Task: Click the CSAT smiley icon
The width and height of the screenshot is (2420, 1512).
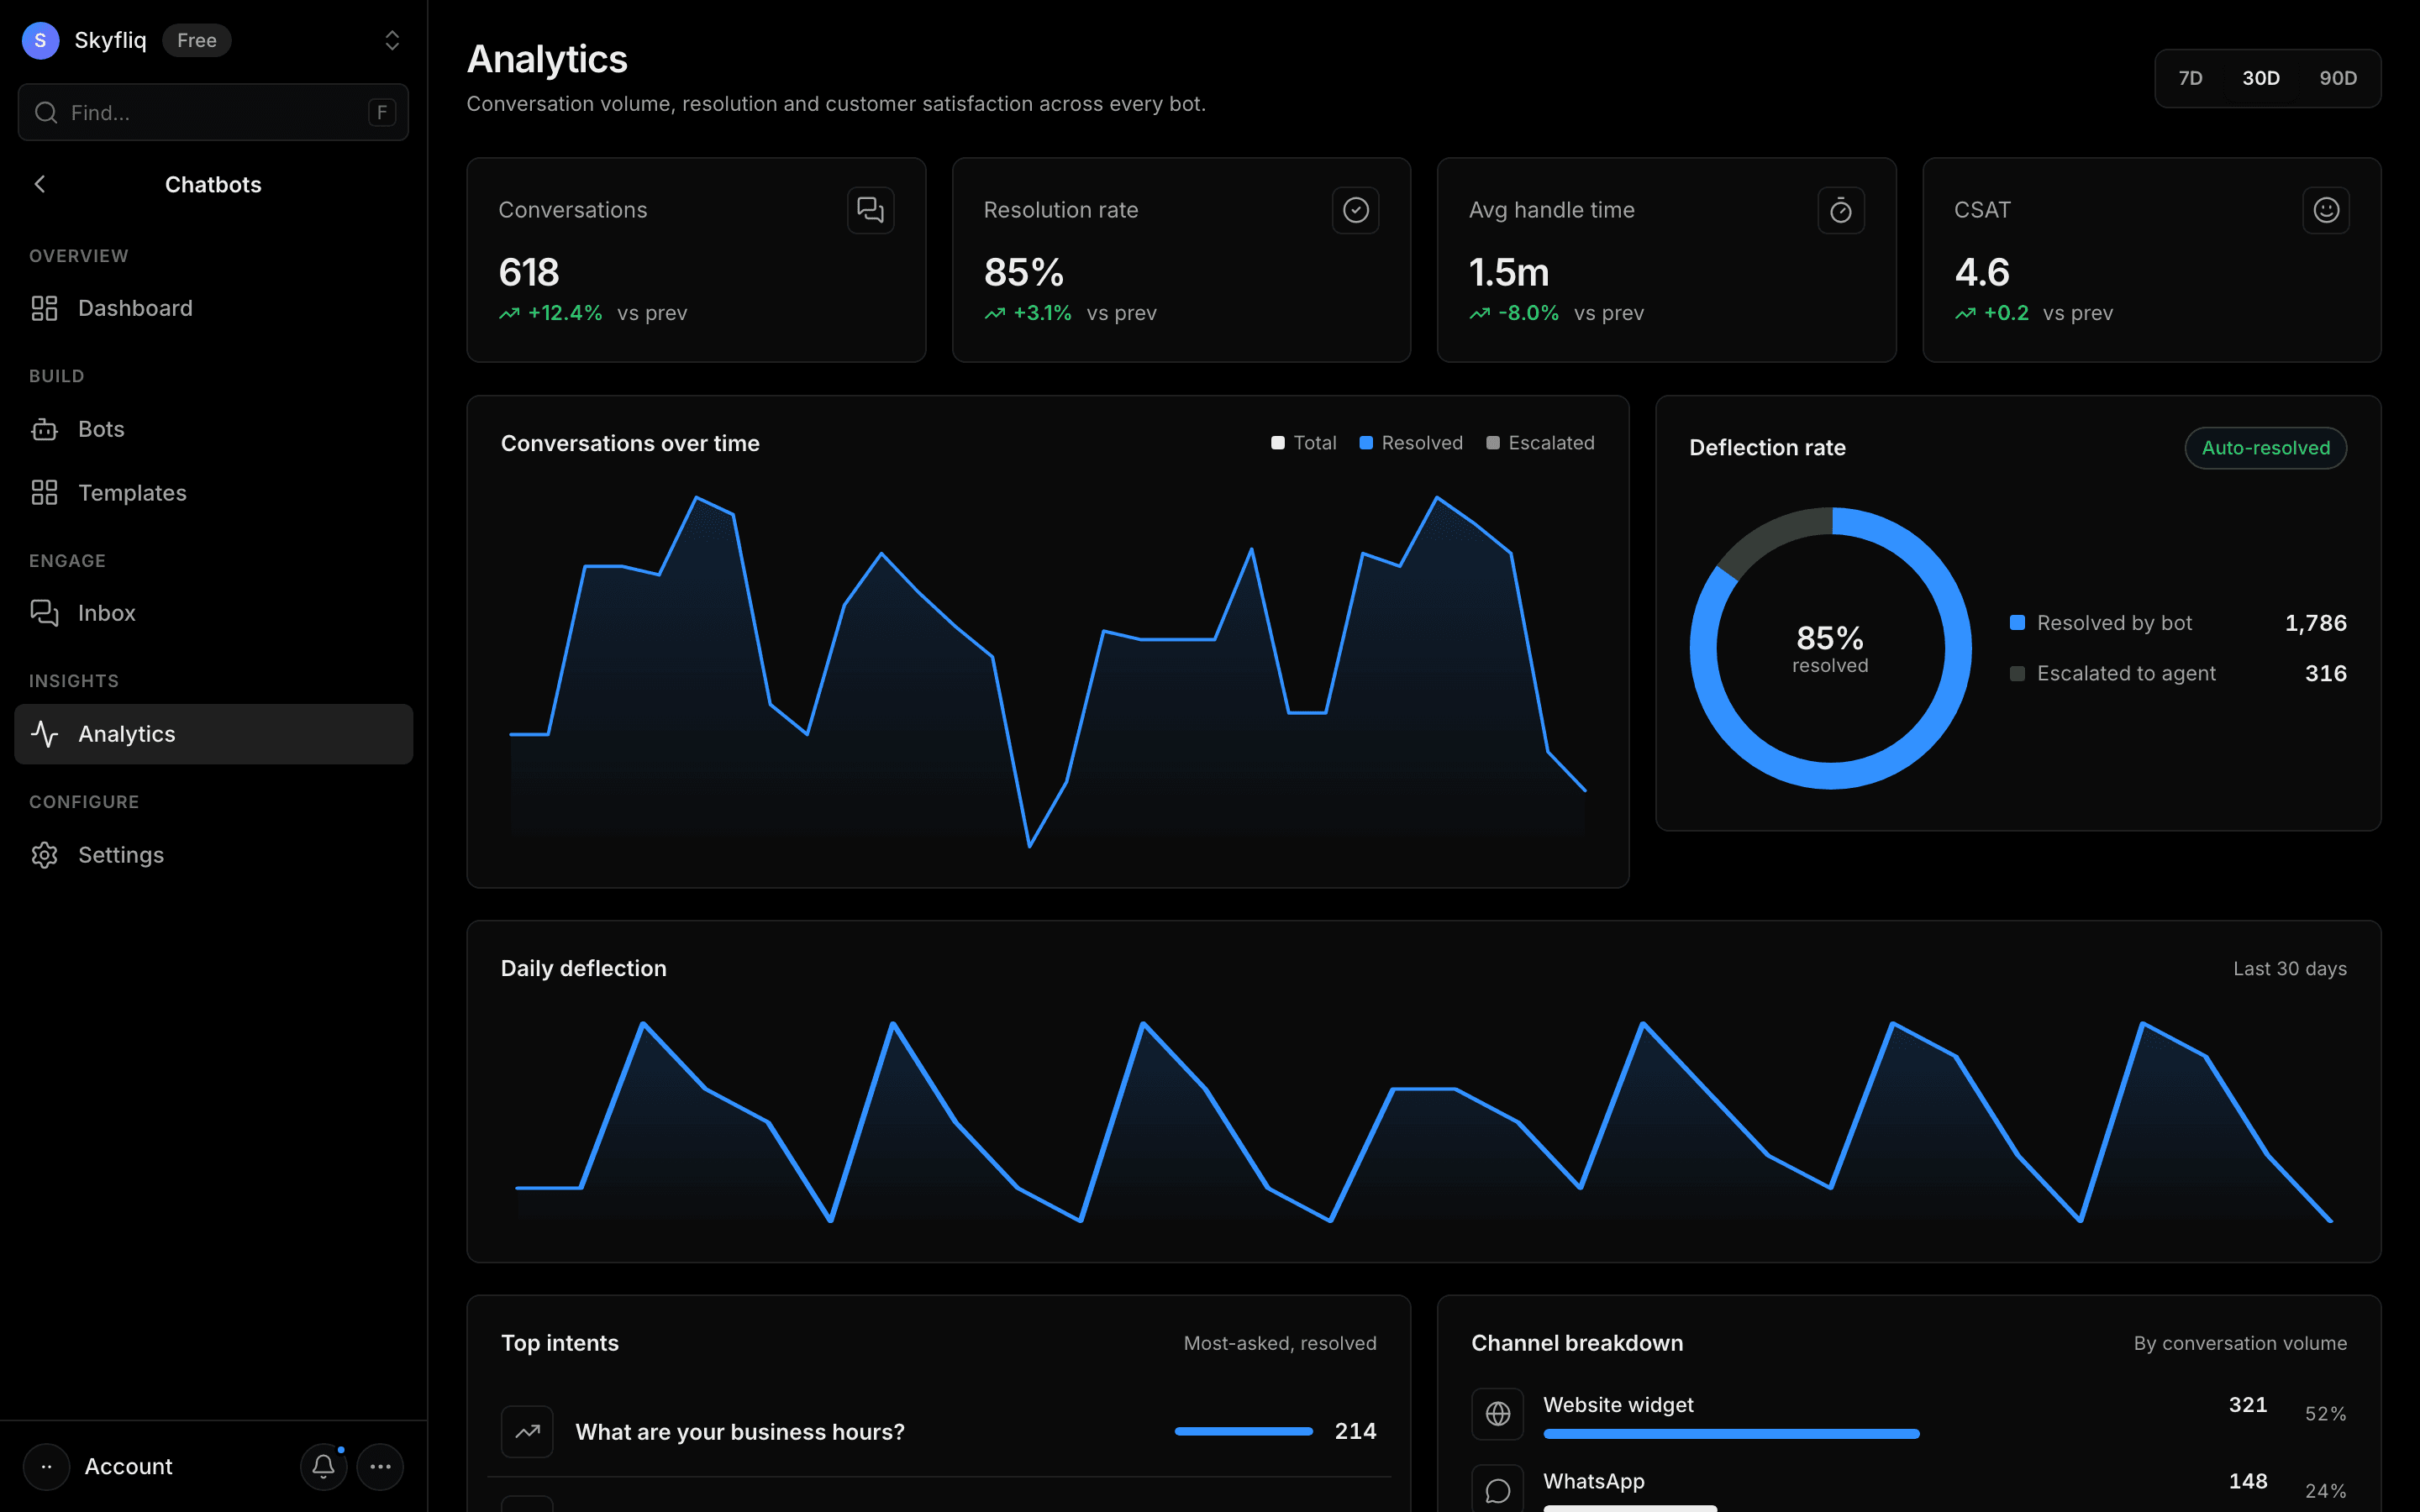Action: (x=2326, y=210)
